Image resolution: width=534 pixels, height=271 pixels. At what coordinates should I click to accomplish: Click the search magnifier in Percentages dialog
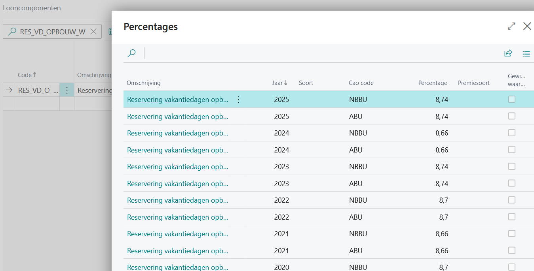(x=132, y=53)
